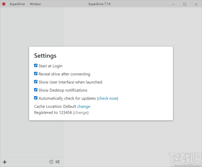Disable Reveal drive after connecting
Viewport: 202px width, 167px height.
pyautogui.click(x=36, y=74)
